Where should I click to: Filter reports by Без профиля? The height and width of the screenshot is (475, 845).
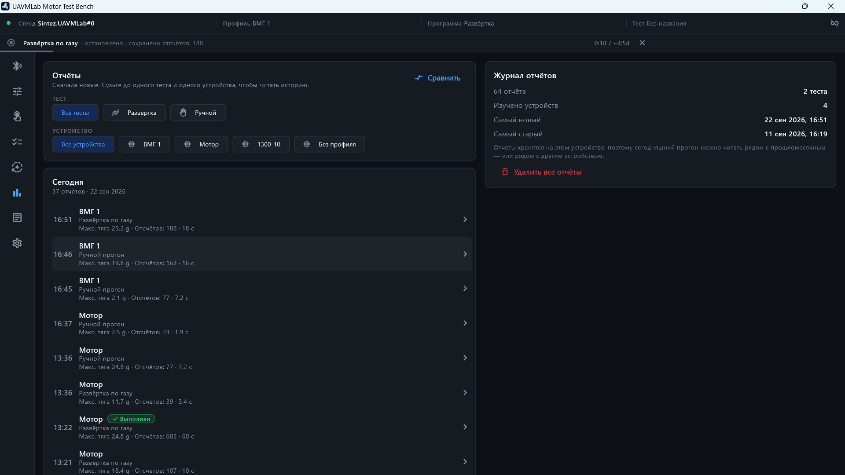pyautogui.click(x=330, y=144)
